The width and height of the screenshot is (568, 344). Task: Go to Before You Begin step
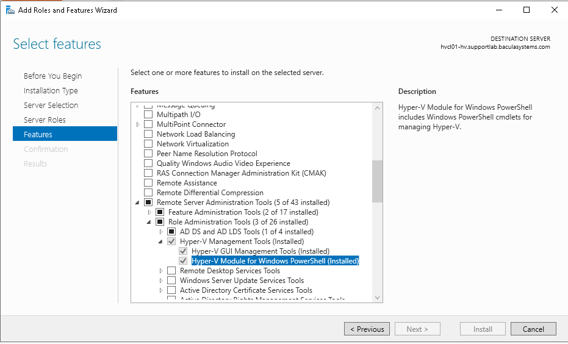pyautogui.click(x=53, y=76)
